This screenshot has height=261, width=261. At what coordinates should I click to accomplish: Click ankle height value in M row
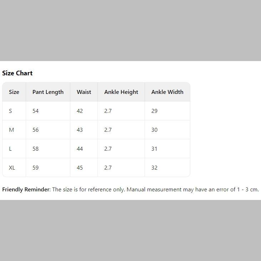108,130
